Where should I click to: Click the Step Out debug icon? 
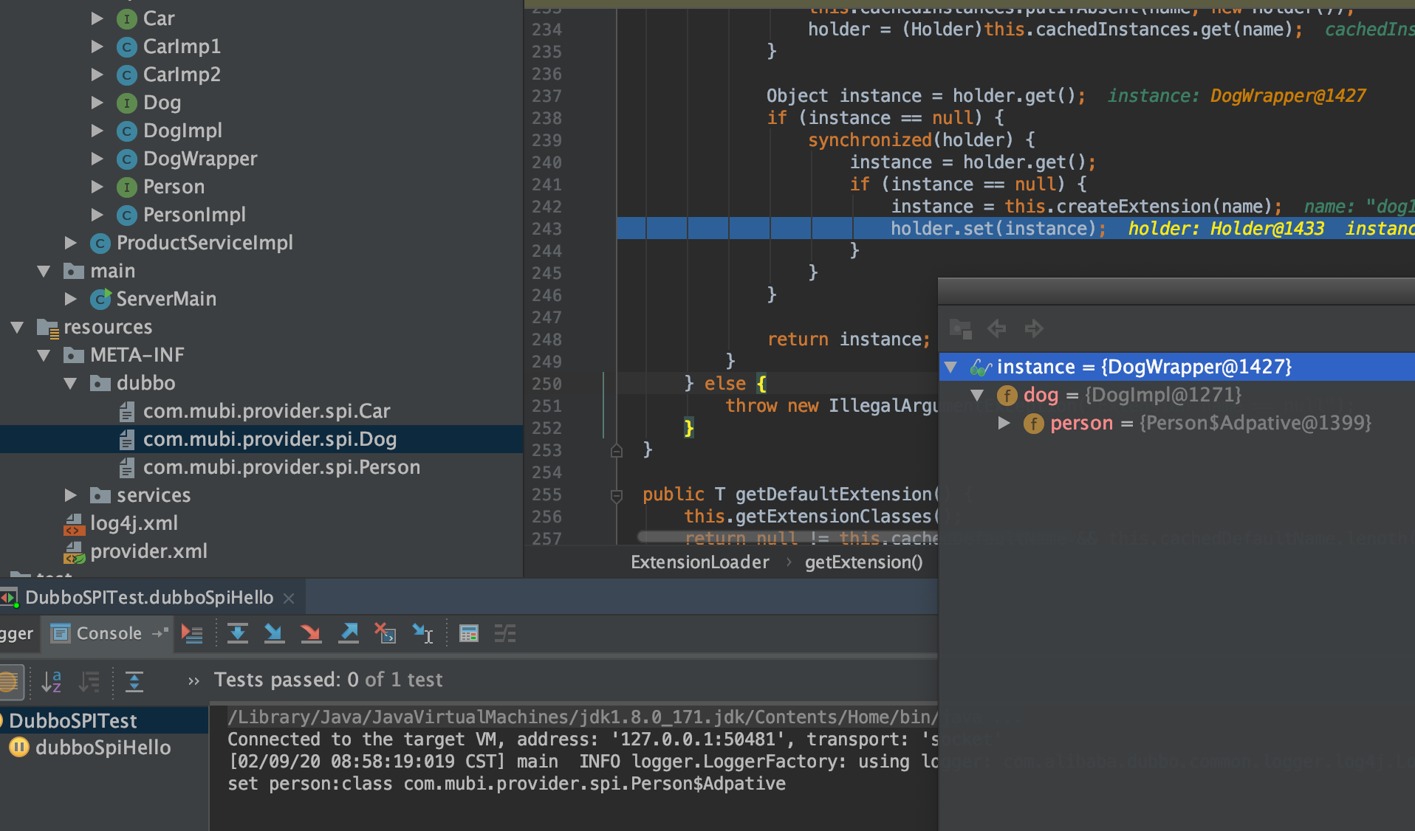tap(348, 633)
